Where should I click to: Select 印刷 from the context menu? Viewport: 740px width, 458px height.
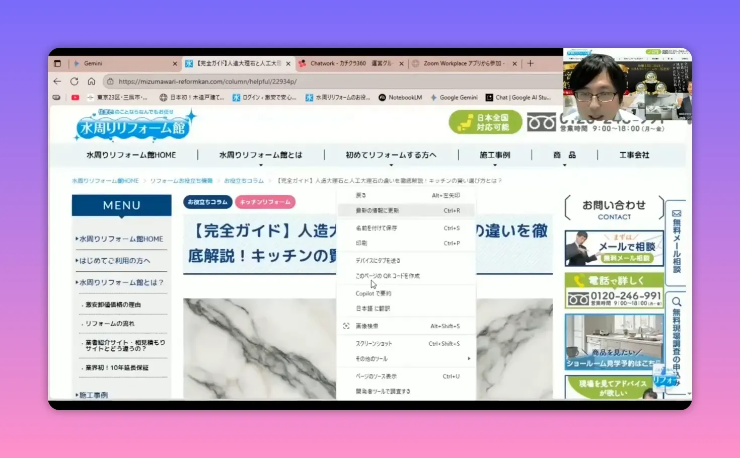(x=361, y=243)
